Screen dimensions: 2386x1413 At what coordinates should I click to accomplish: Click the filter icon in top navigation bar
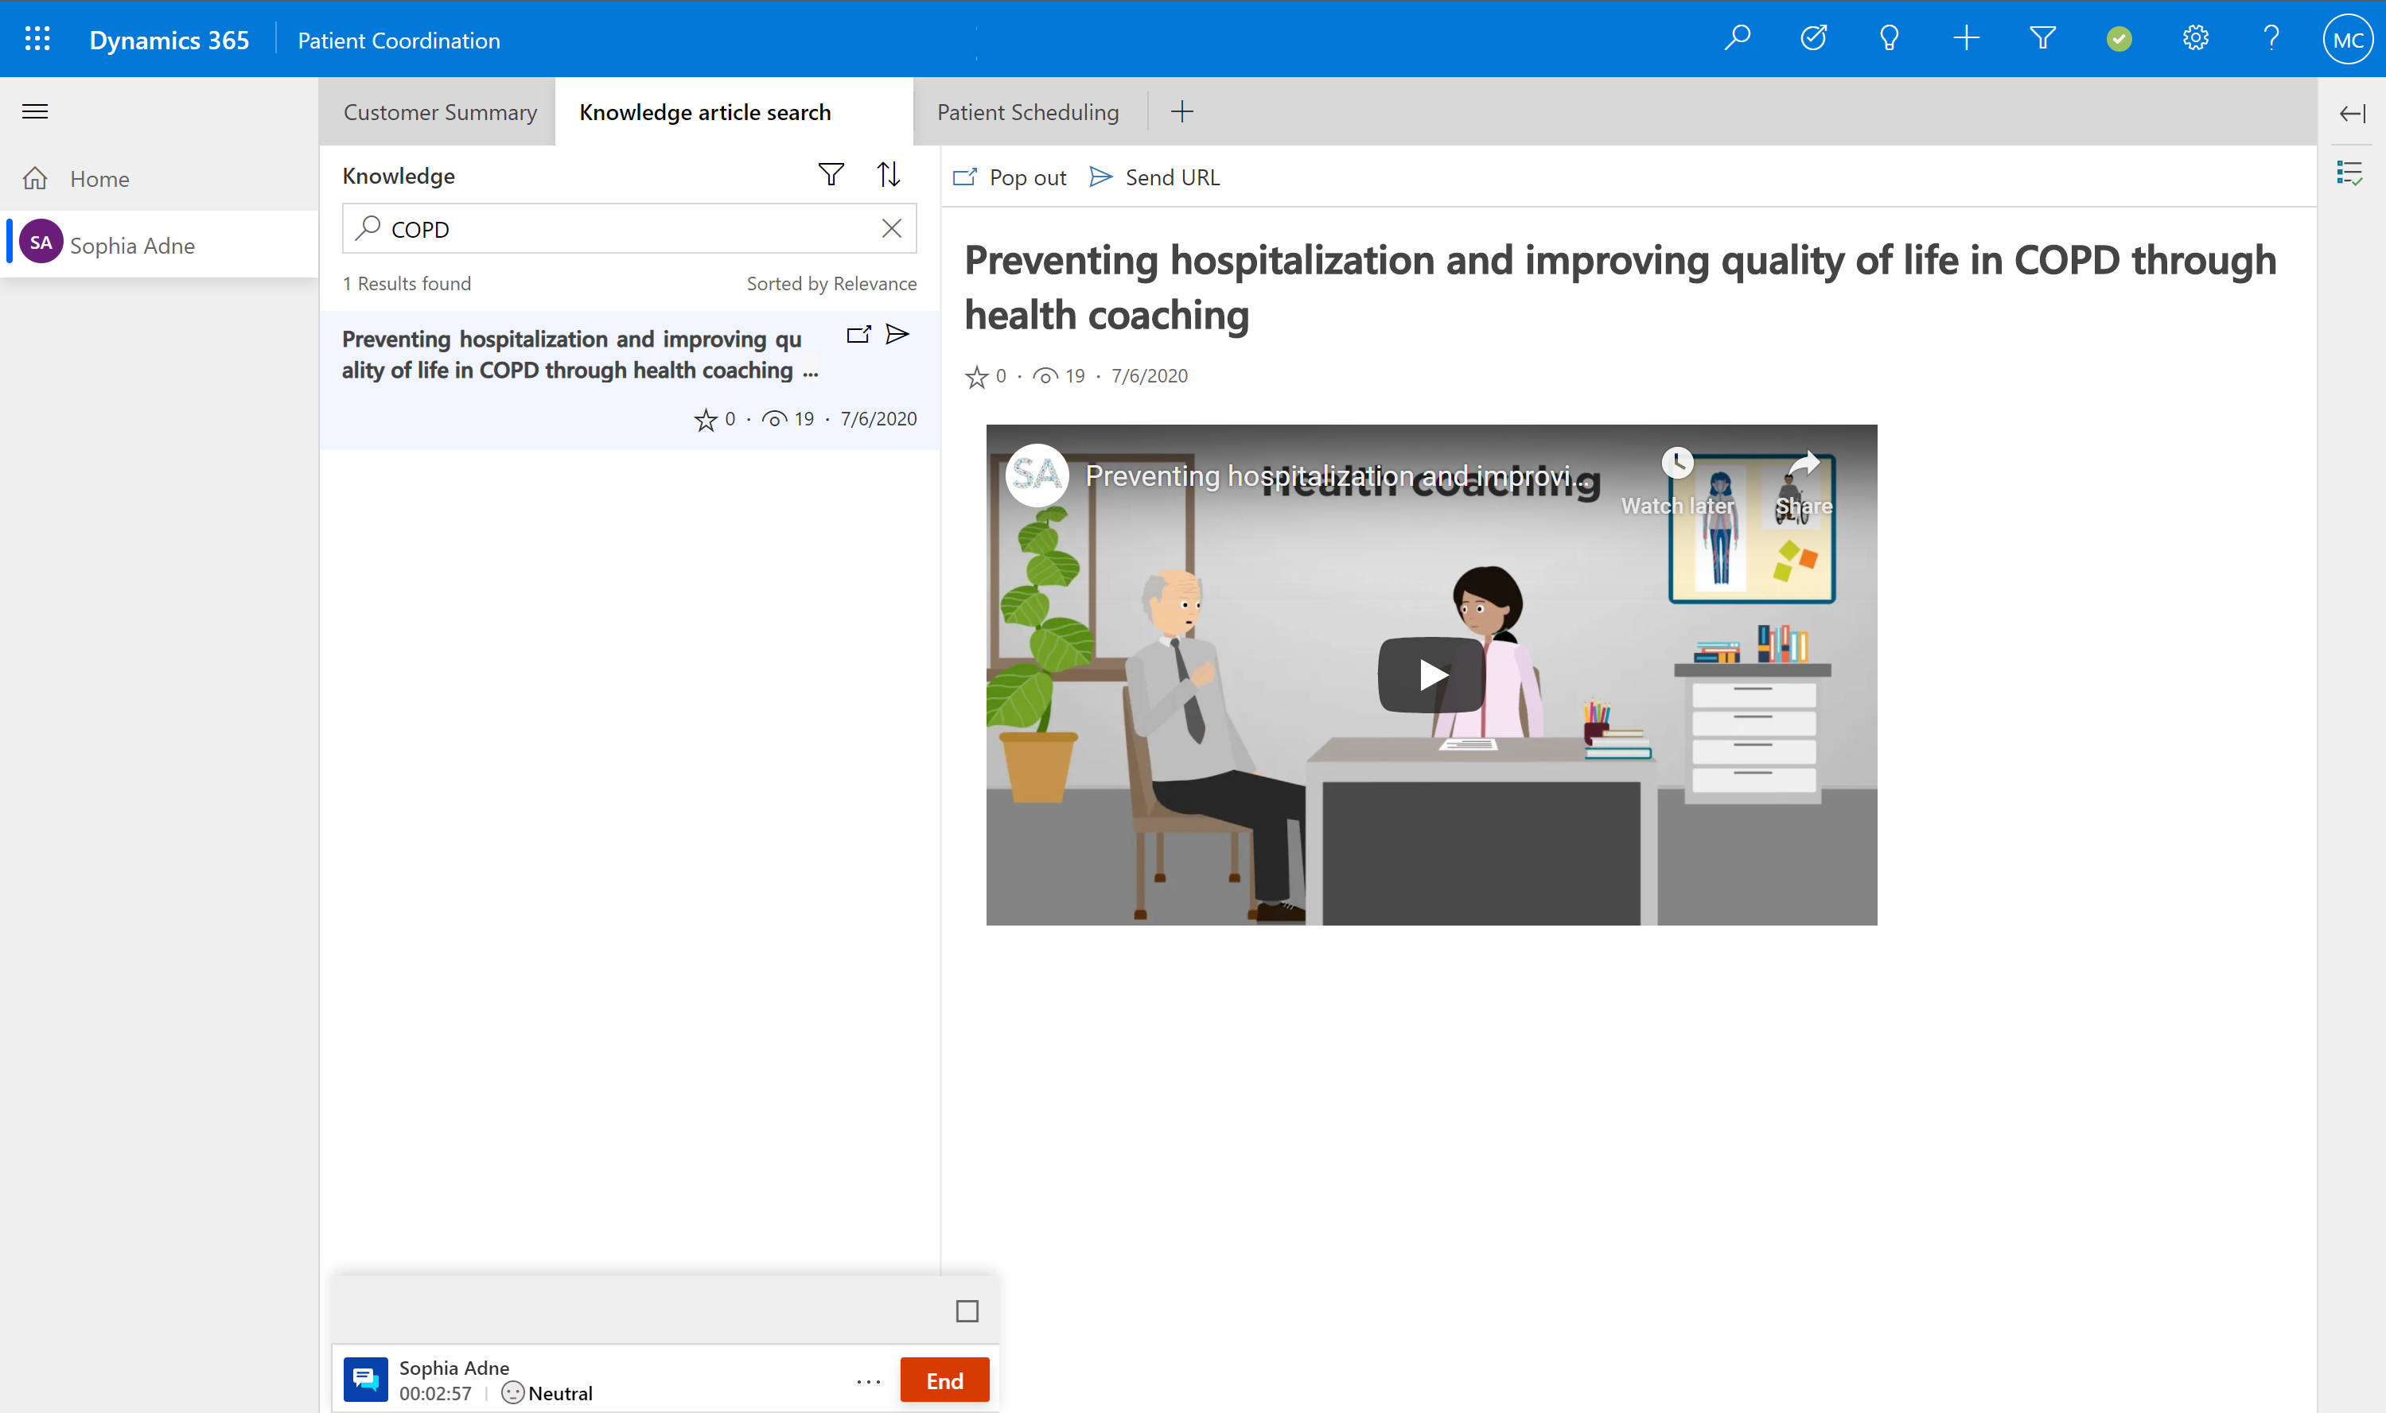[x=2043, y=39]
